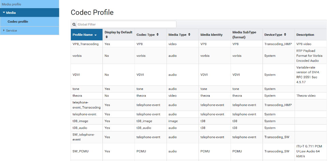This screenshot has width=330, height=161.
Task: Select the VP8_Transcoding profile row
Action: (85, 44)
